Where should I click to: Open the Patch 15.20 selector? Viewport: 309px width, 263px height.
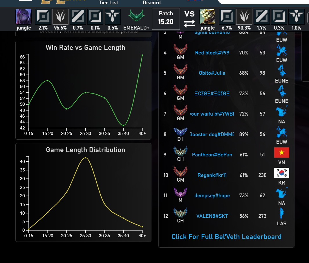(166, 19)
